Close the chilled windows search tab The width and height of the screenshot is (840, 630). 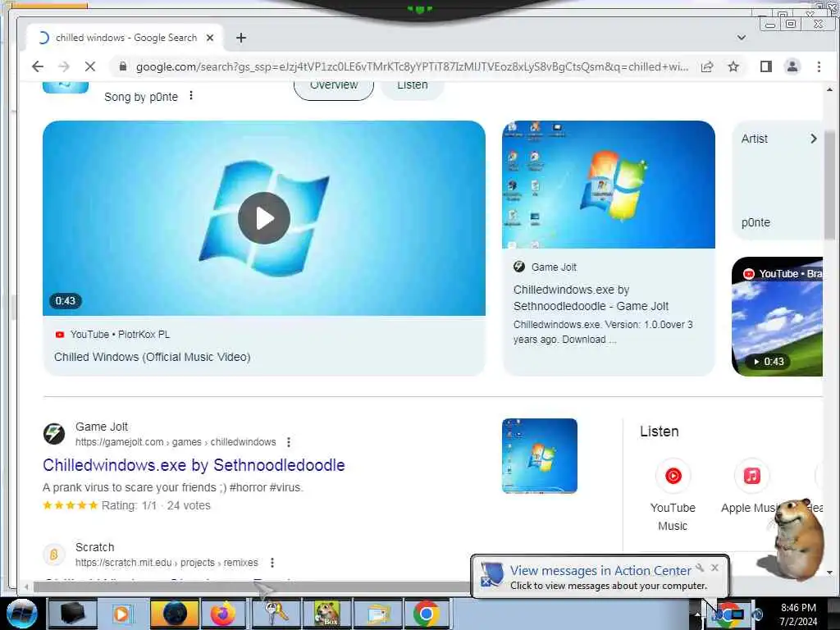tap(210, 38)
